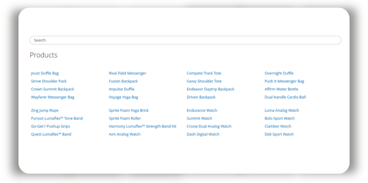Select Harmony Lumaflex Strength Band Kit
The height and width of the screenshot is (183, 368).
(143, 127)
